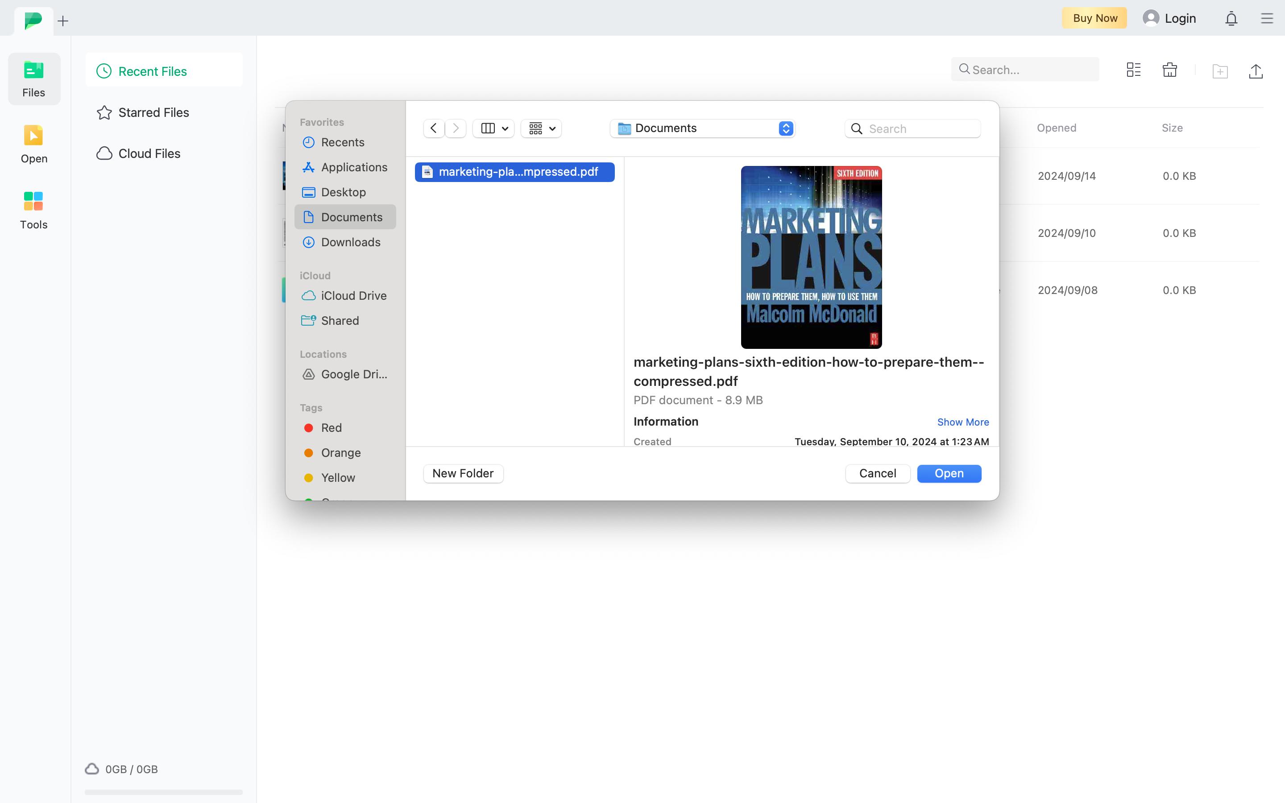1285x803 pixels.
Task: Choose the Red tag
Action: [345, 428]
